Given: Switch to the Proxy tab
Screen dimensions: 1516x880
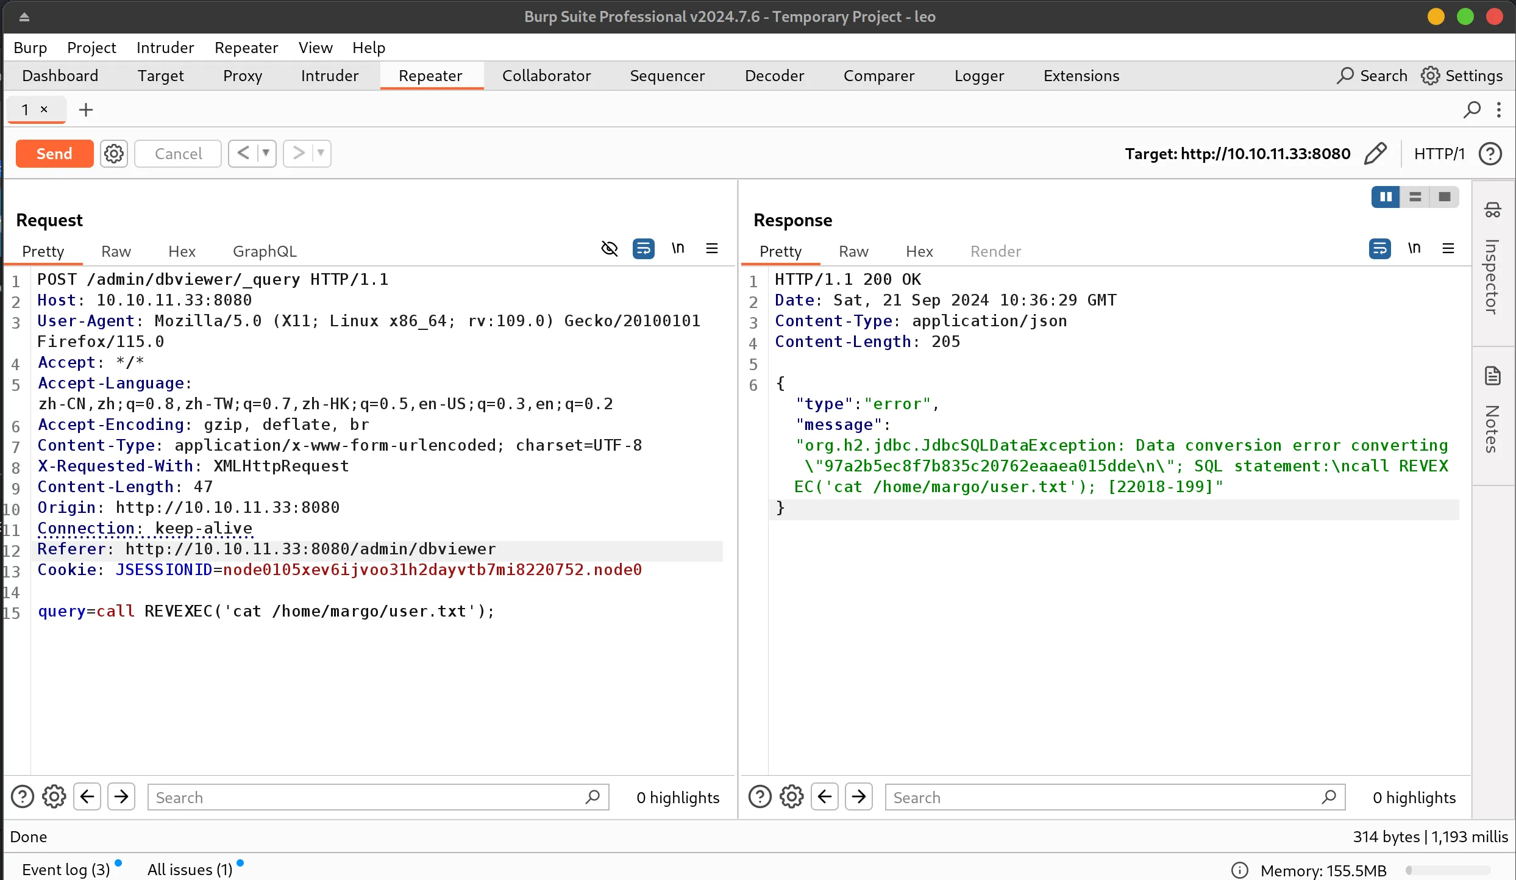Looking at the screenshot, I should pos(243,76).
